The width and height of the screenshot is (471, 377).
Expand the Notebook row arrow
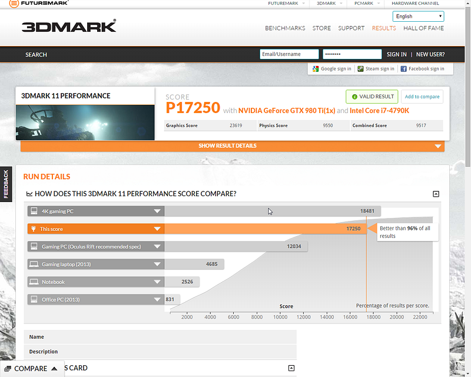(157, 282)
